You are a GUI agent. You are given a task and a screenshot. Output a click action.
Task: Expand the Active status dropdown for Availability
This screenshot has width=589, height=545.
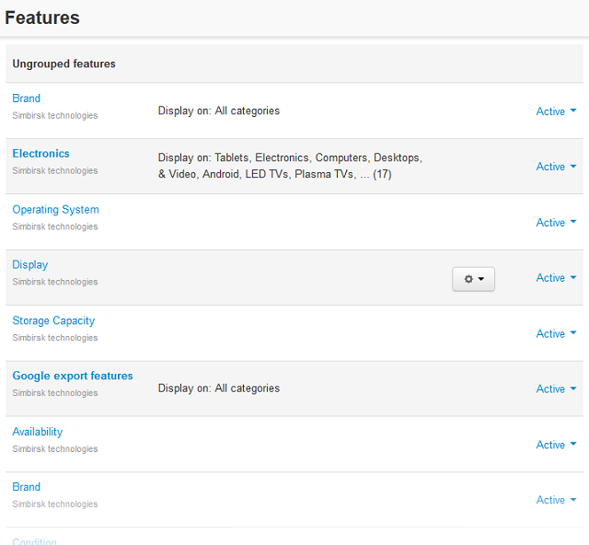pos(556,445)
